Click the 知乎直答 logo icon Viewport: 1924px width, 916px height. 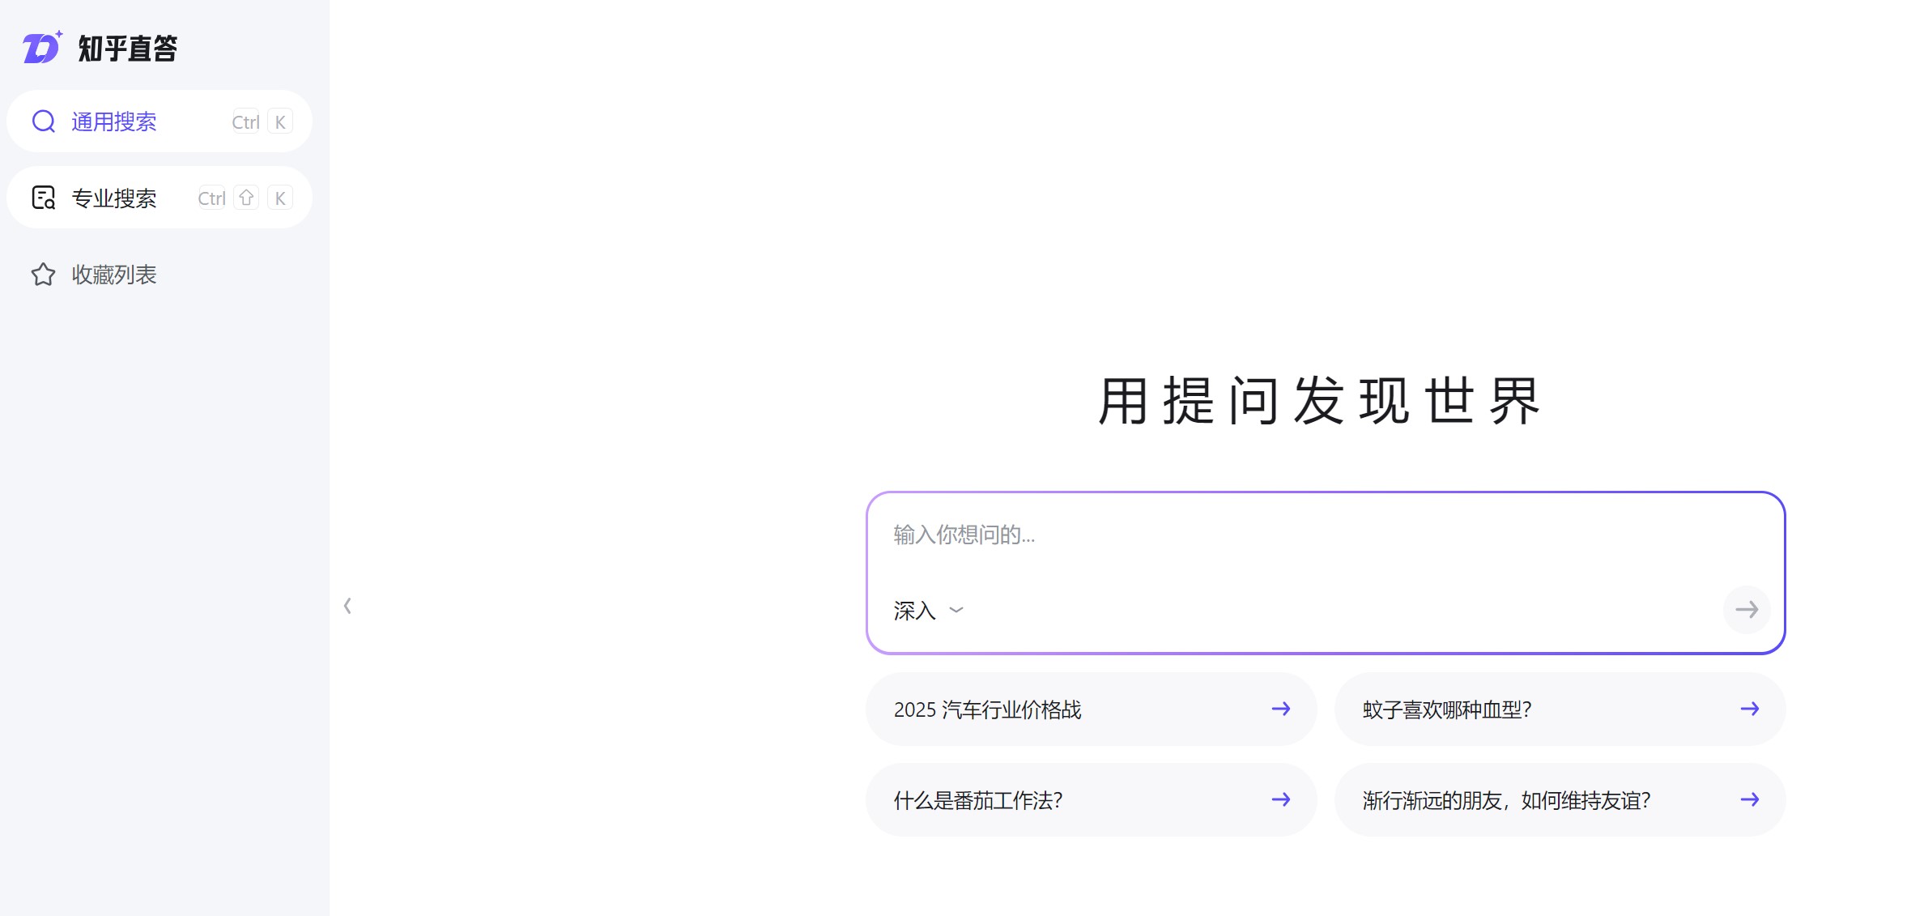[43, 47]
